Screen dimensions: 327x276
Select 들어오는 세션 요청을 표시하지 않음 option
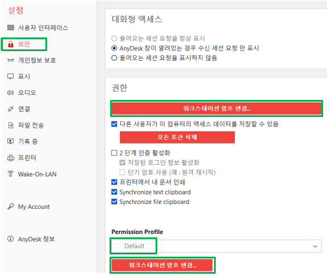tap(114, 58)
